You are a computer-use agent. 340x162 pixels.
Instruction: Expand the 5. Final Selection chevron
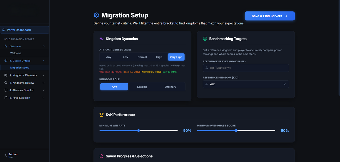coord(44,98)
